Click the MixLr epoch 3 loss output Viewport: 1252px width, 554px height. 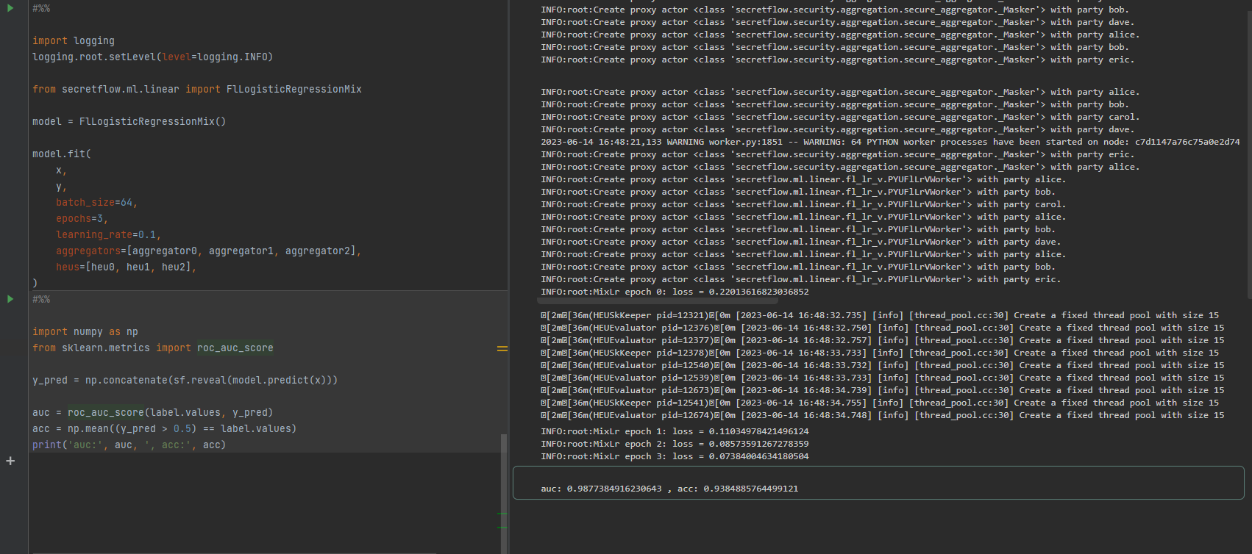coord(675,456)
